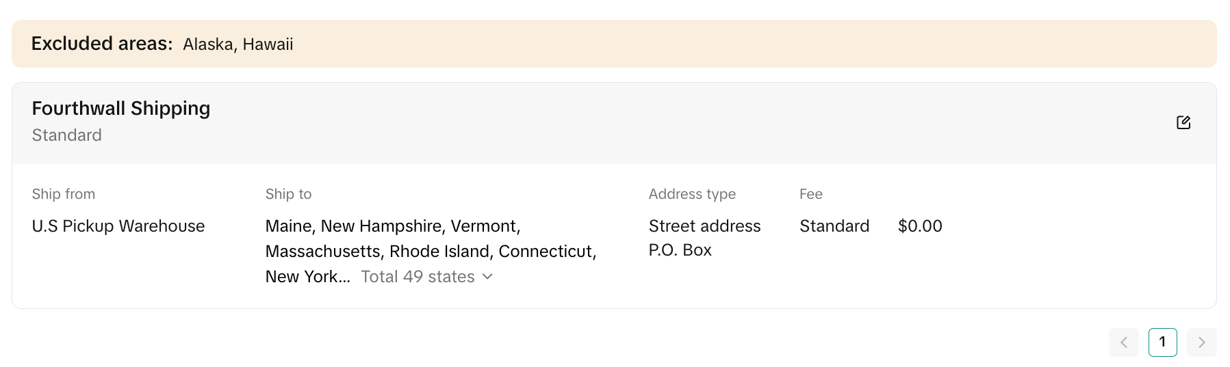Edit the Fourthwall Shipping method
The width and height of the screenshot is (1230, 367).
click(x=1183, y=122)
